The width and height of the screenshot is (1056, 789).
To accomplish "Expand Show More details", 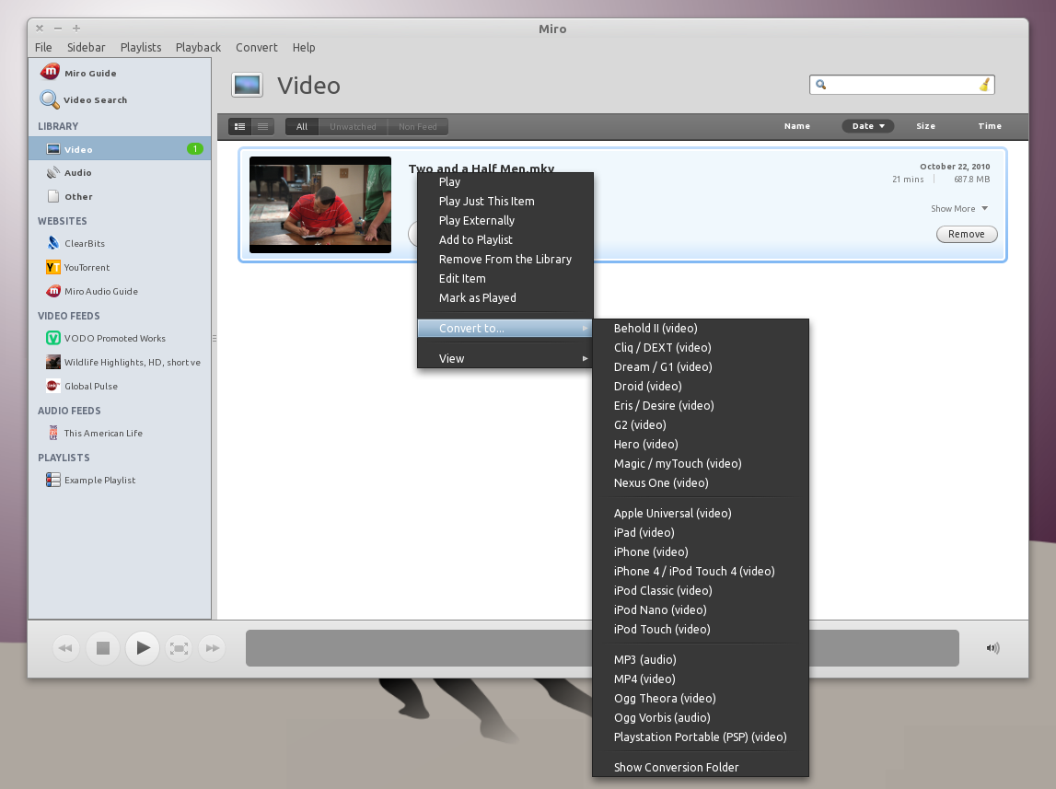I will tap(959, 209).
